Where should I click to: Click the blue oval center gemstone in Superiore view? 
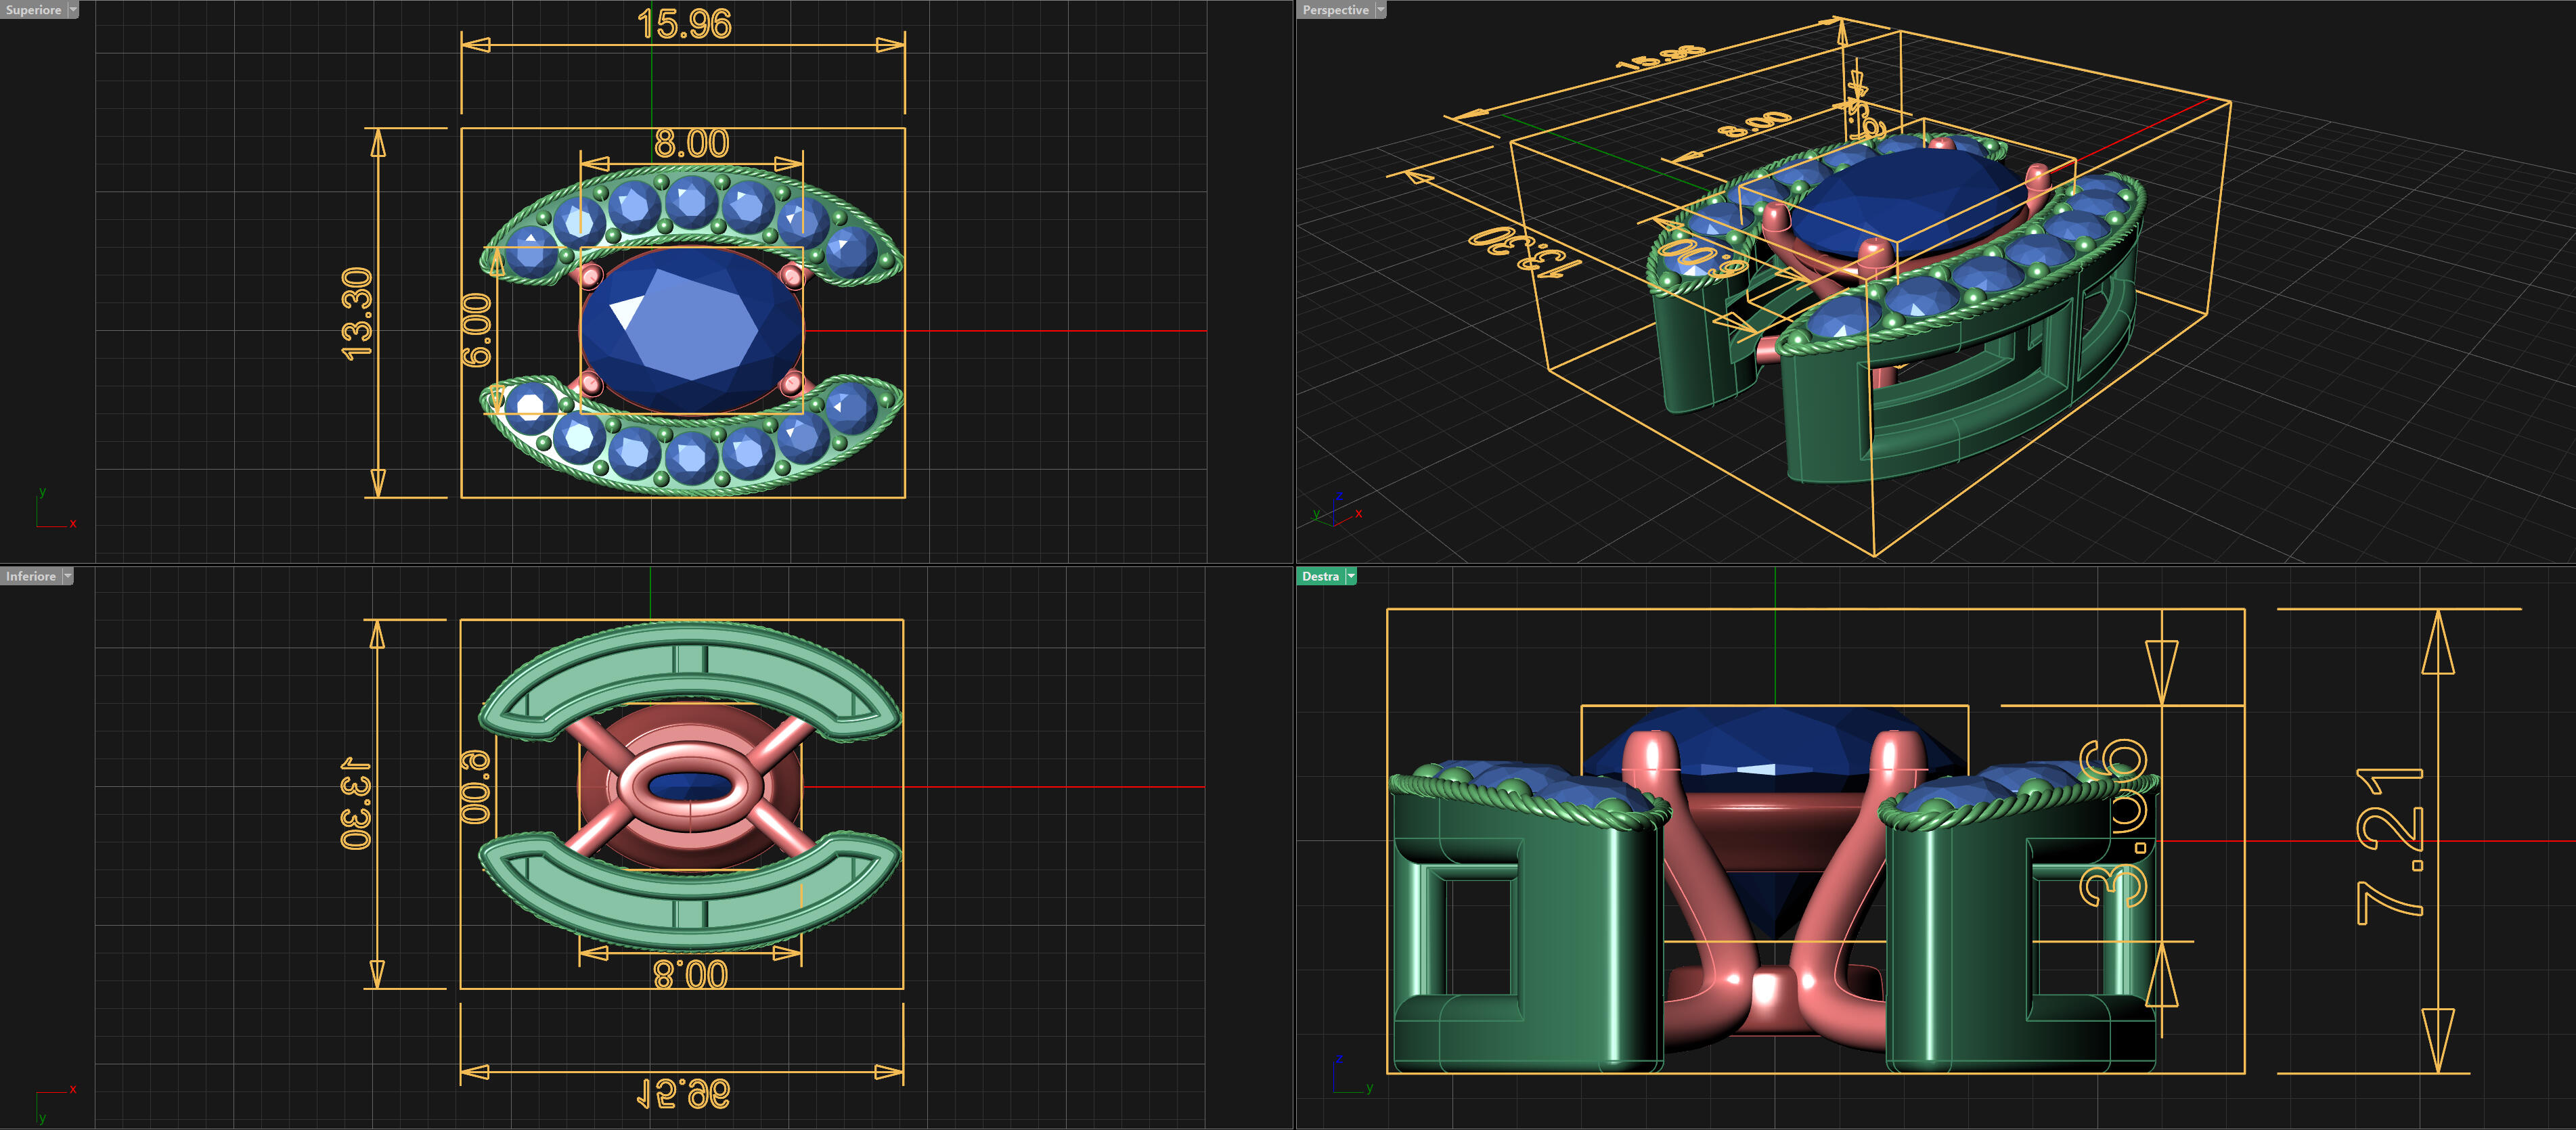coord(690,330)
